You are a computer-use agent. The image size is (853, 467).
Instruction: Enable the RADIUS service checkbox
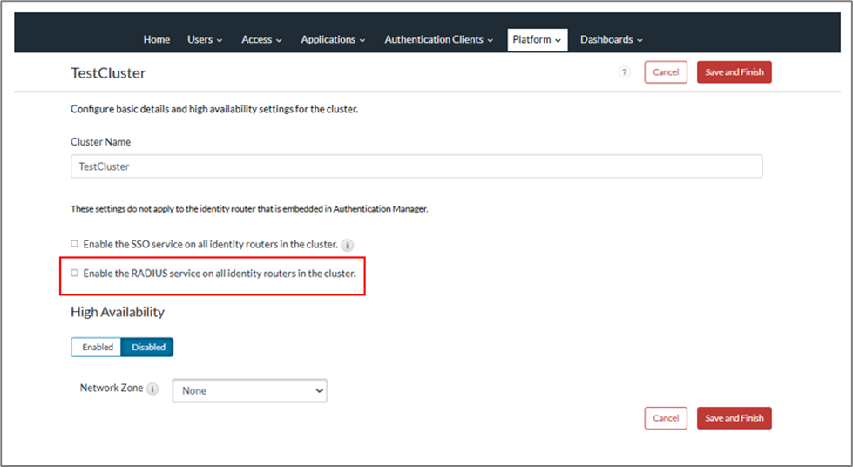click(75, 273)
